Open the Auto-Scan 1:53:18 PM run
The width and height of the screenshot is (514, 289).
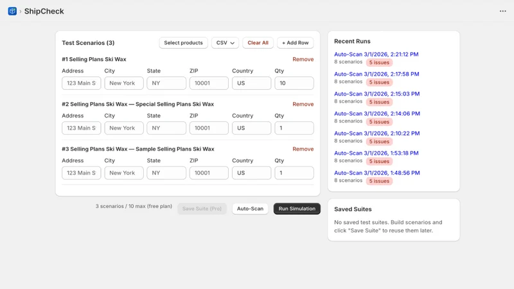377,153
